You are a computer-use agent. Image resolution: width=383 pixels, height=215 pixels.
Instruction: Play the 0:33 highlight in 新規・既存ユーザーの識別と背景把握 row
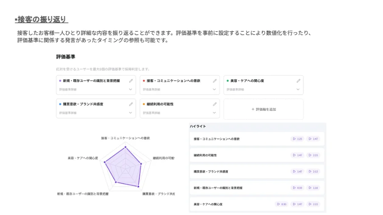297,188
